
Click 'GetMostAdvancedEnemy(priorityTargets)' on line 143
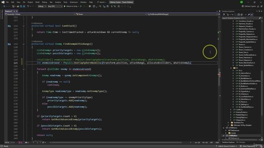click(76, 120)
